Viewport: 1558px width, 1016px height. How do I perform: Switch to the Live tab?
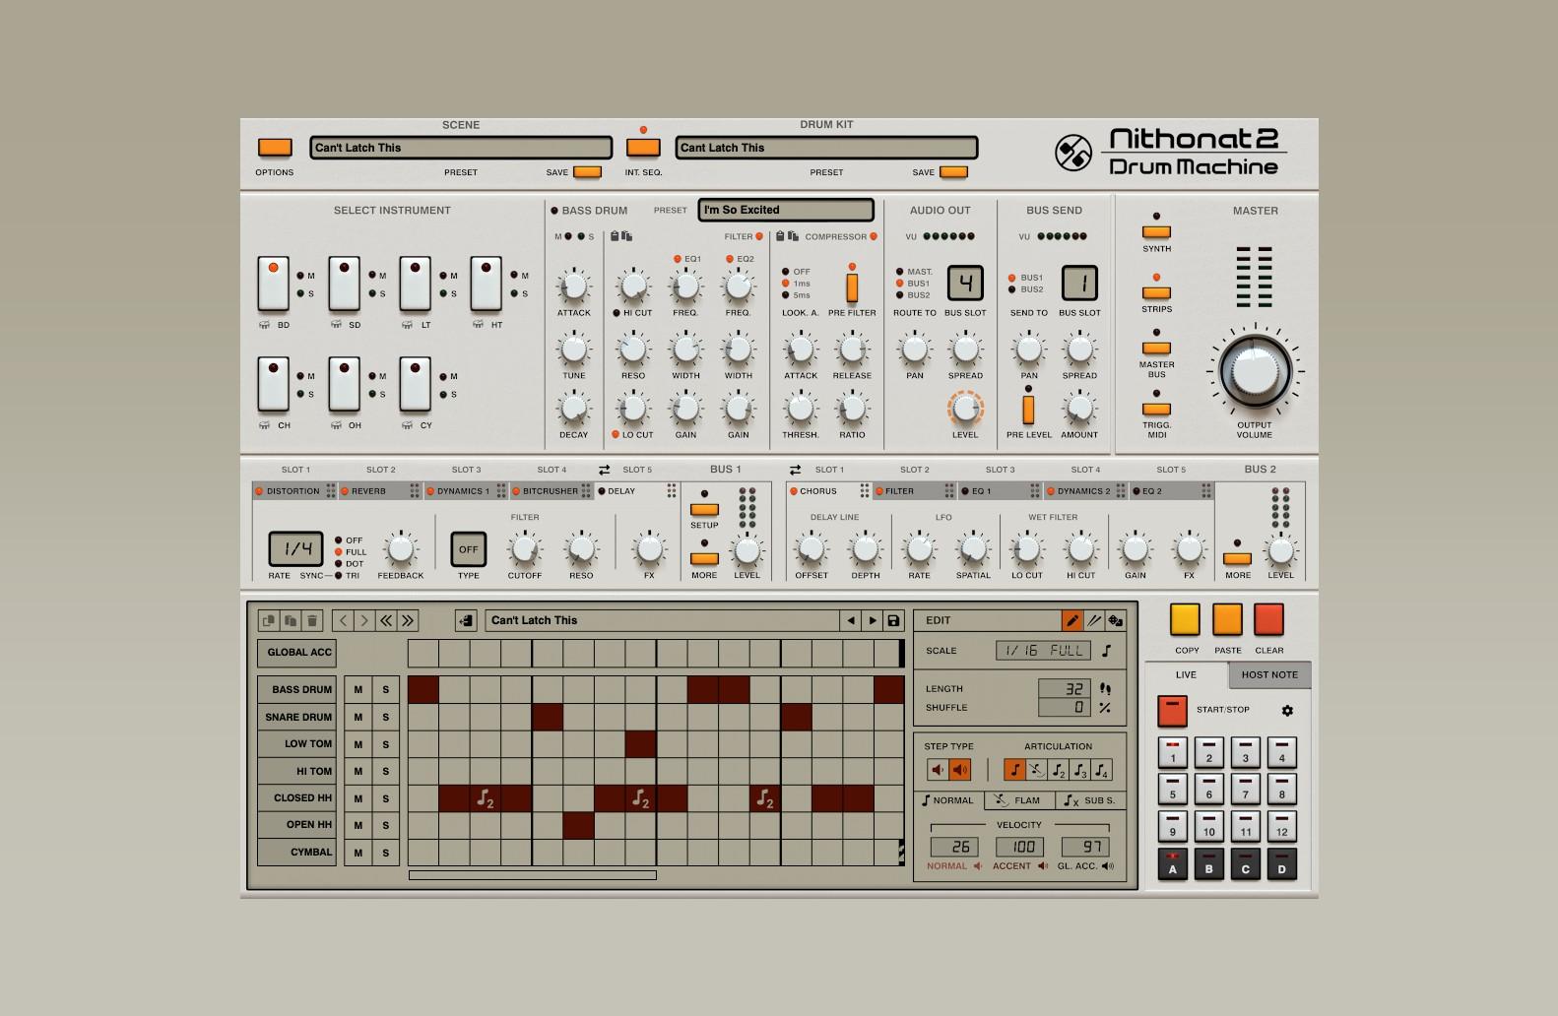click(x=1186, y=675)
